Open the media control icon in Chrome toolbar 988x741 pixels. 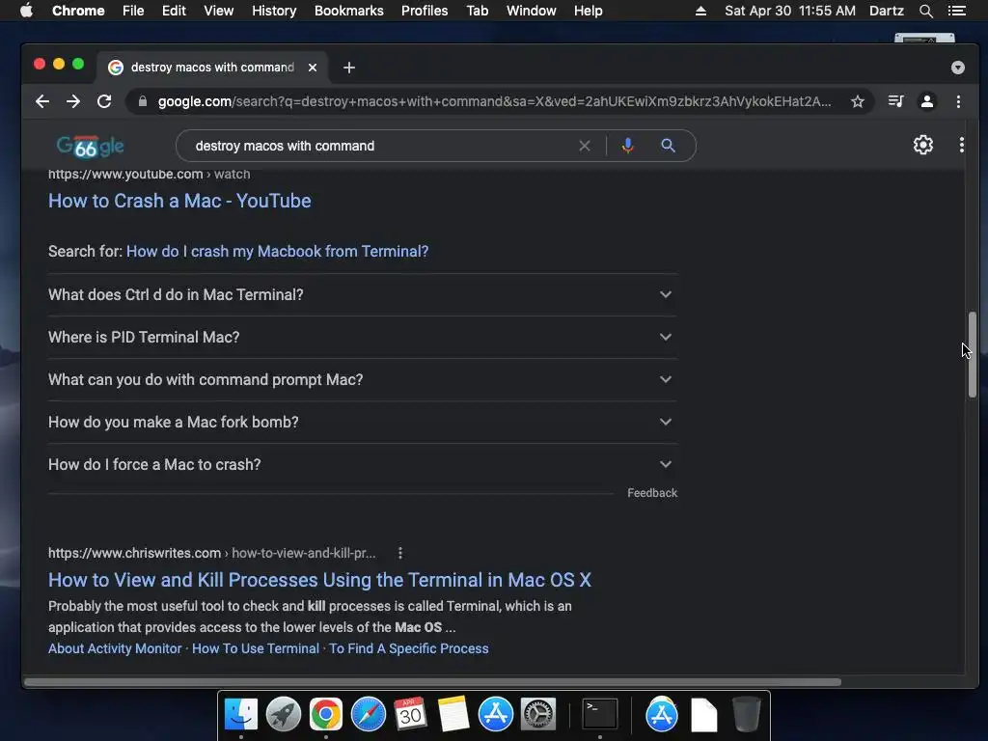[x=895, y=101]
